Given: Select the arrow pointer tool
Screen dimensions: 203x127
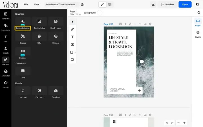Looking at the screenshot, I should [x=72, y=22].
